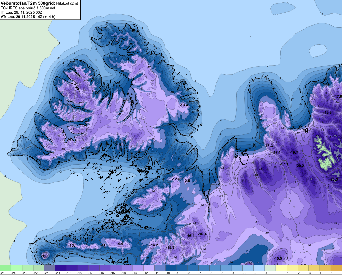Click the yellow swatch above the 2 label

point(303,268)
